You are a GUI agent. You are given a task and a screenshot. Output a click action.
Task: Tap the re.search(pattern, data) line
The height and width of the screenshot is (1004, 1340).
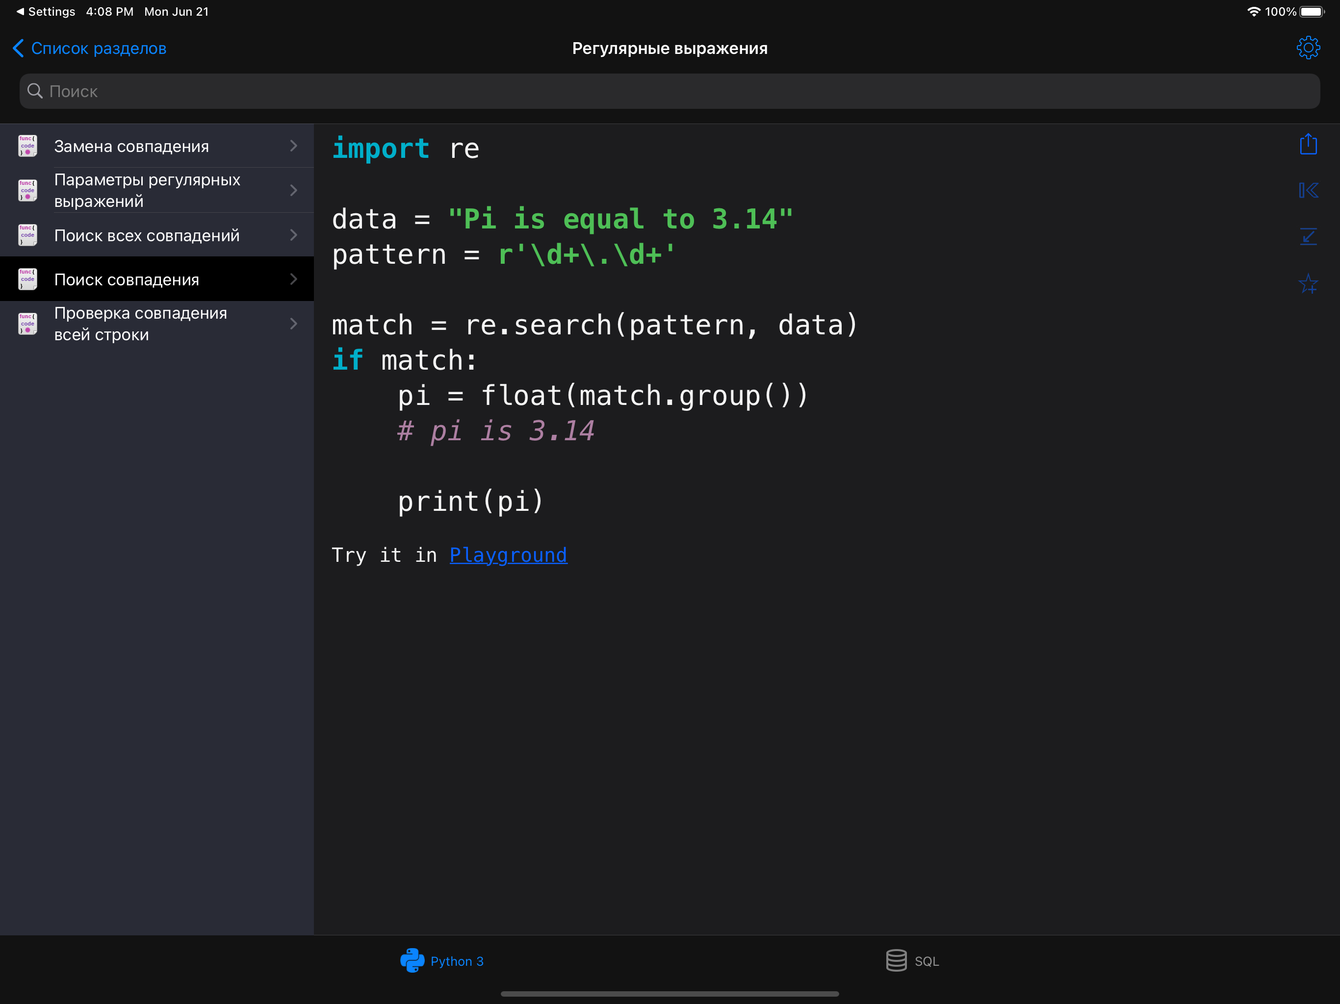(595, 325)
